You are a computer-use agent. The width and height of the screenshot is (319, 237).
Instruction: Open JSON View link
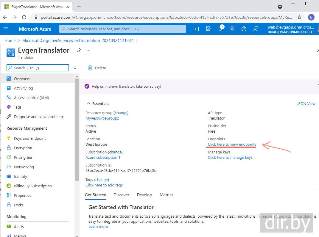tap(306, 103)
